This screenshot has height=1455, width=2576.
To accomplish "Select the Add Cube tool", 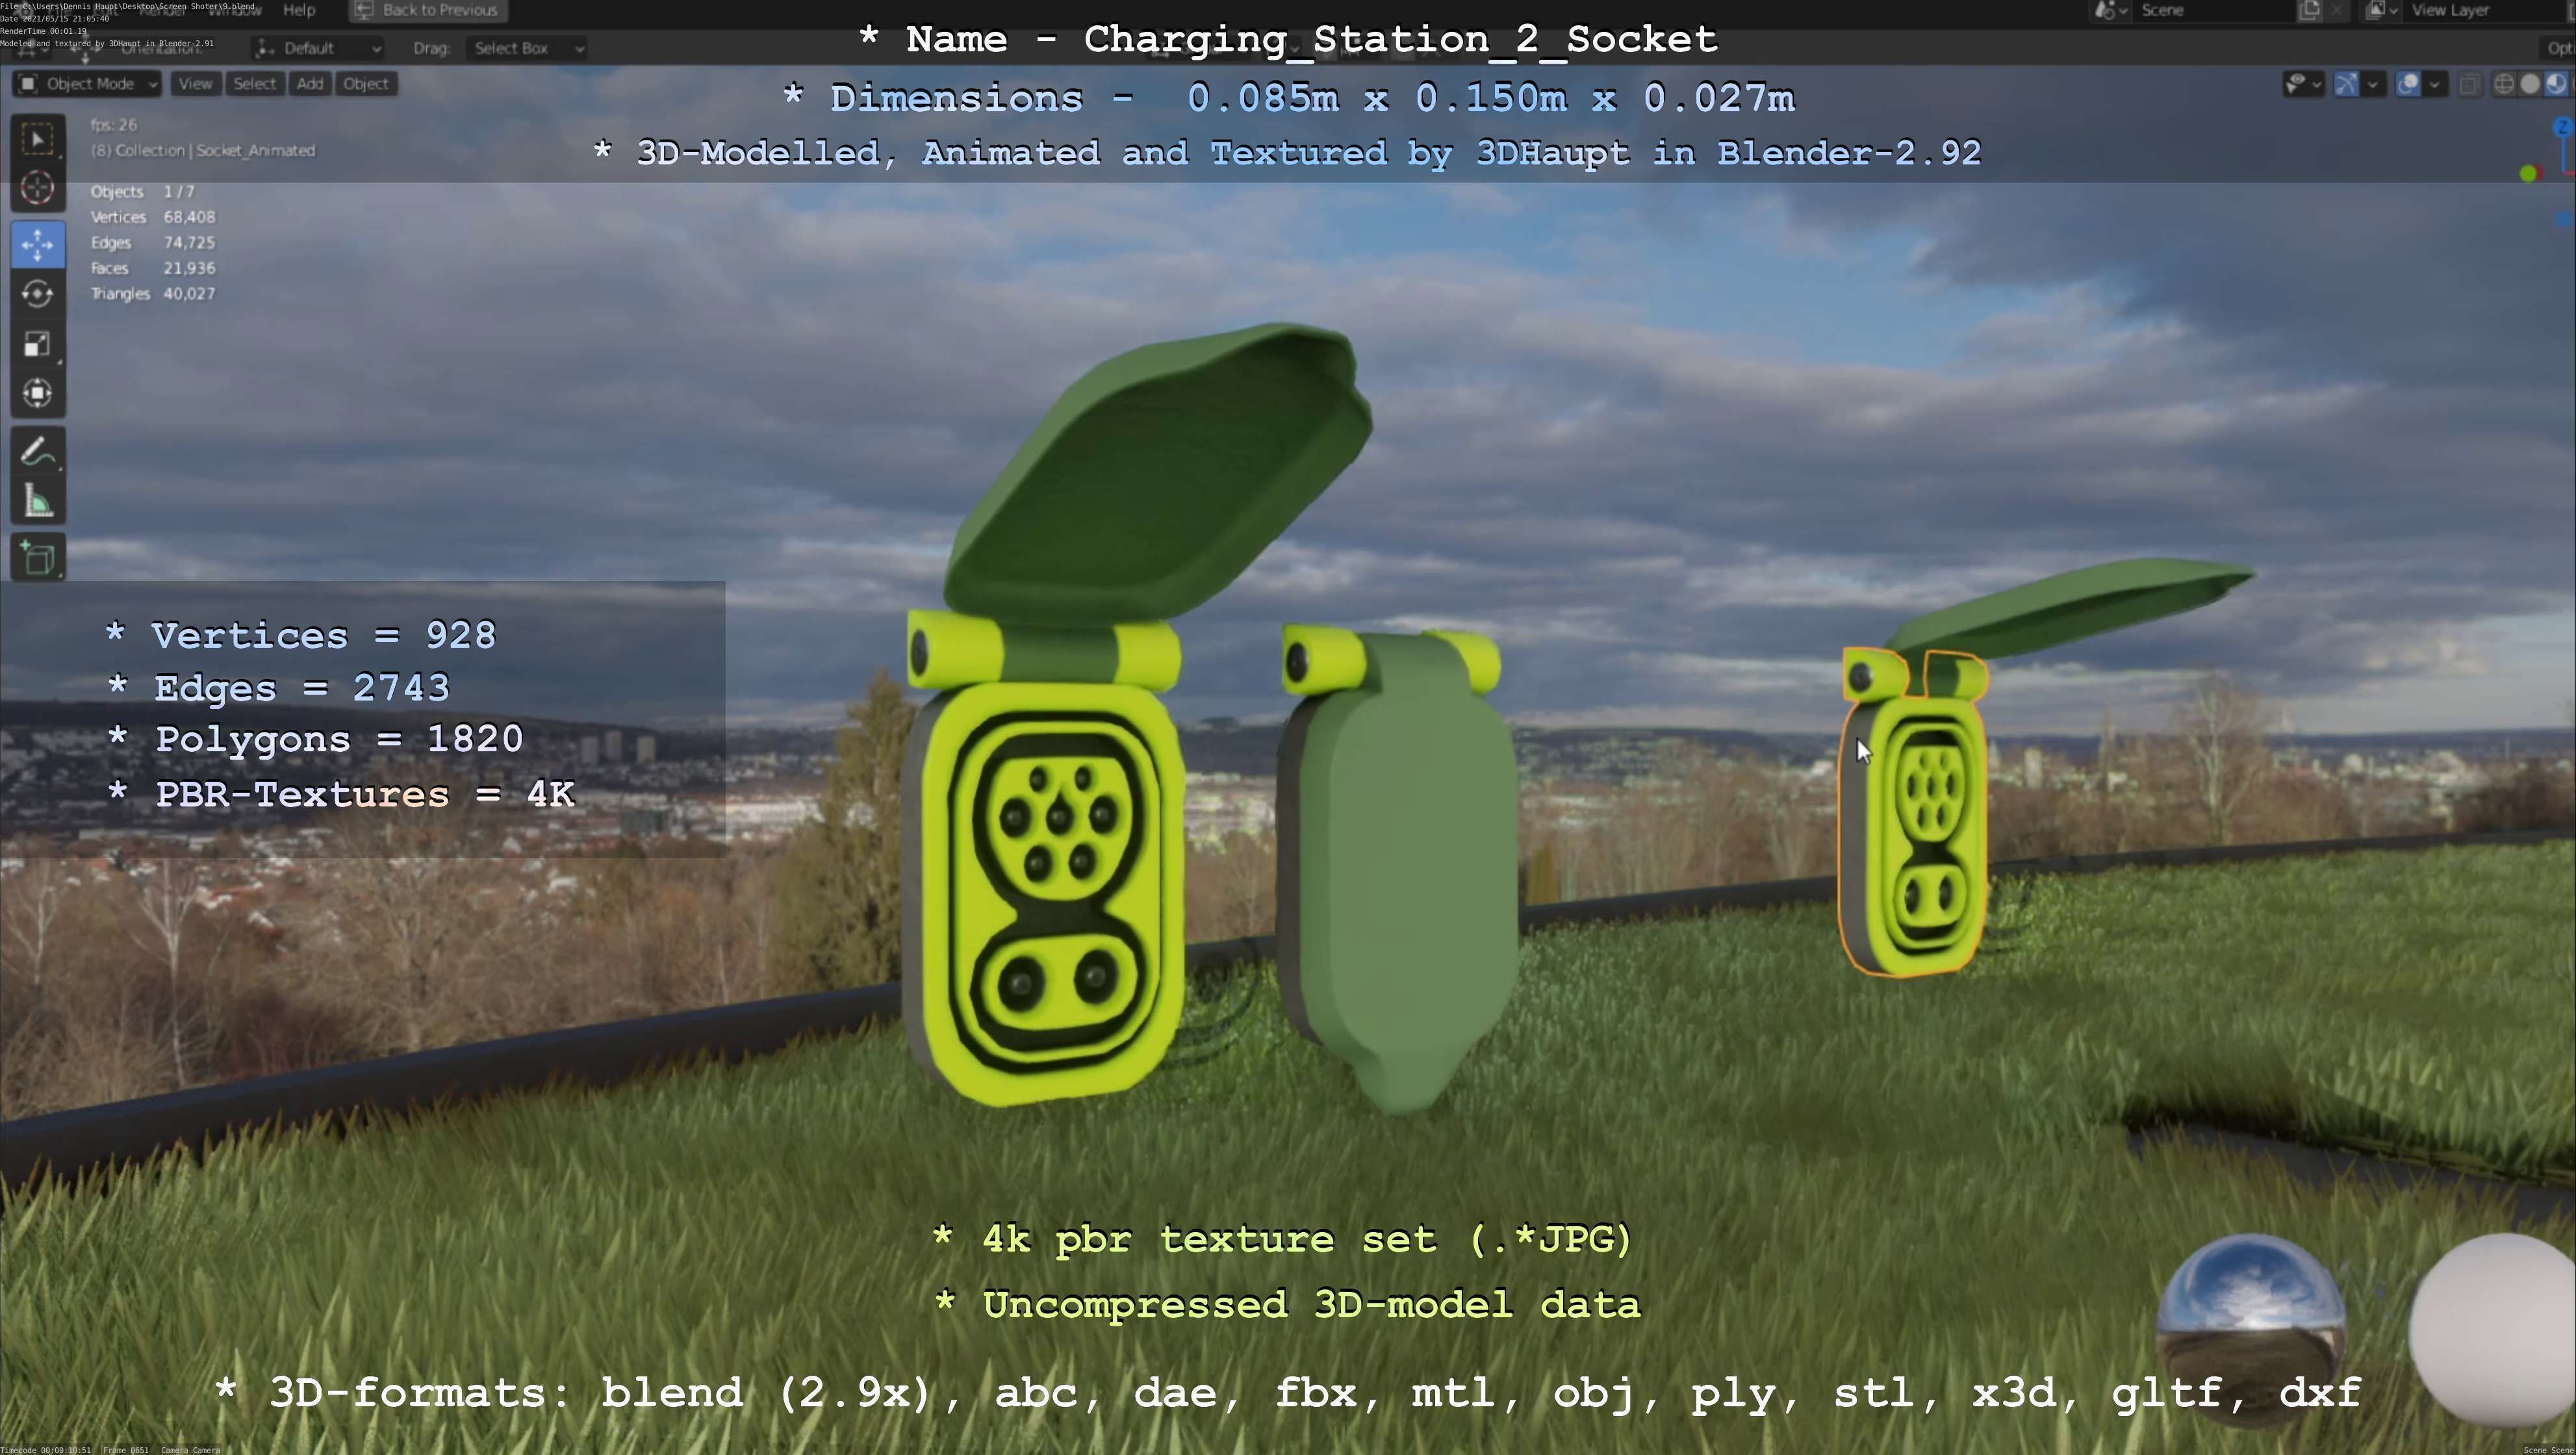I will coord(38,558).
